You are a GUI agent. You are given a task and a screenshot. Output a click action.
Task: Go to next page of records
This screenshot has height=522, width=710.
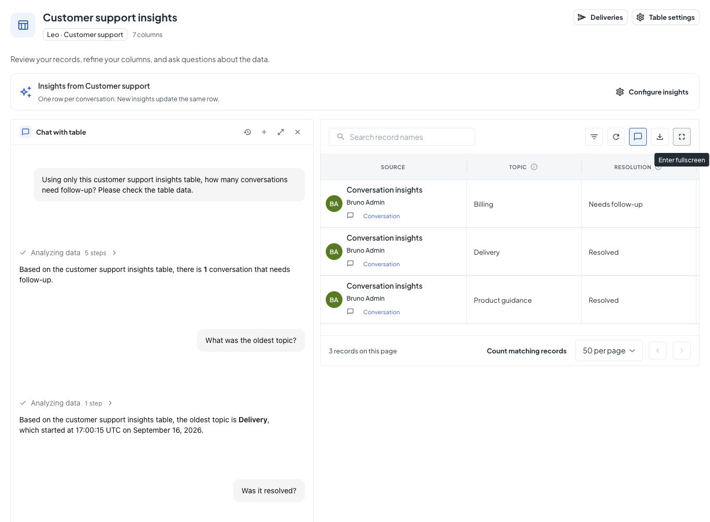(x=682, y=351)
